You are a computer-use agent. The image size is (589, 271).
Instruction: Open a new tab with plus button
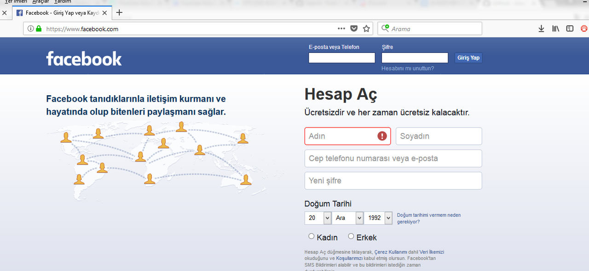[x=119, y=12]
